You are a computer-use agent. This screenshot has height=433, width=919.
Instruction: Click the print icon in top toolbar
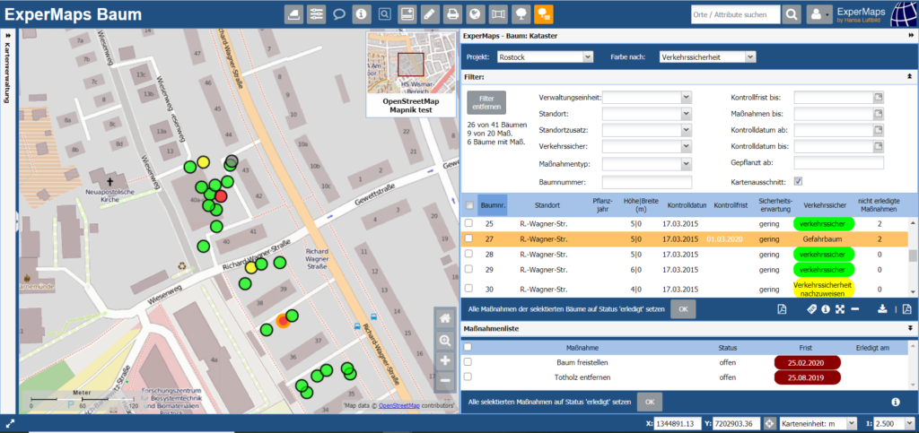(x=453, y=14)
